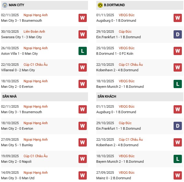Image resolution: width=184 pixels, height=182 pixels.
Task: Click W badge for Swansea City match
Action: coord(82,34)
